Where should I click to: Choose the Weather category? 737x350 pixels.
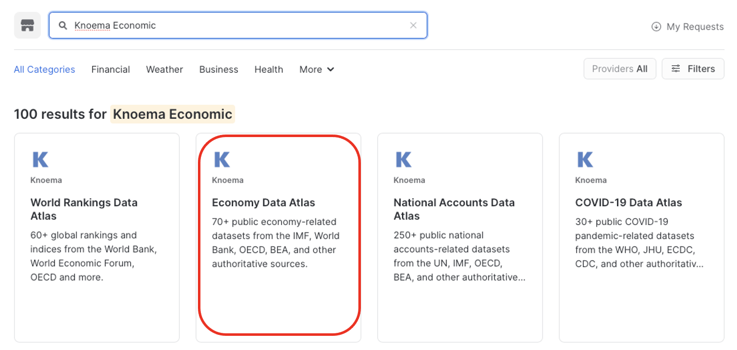coord(165,69)
